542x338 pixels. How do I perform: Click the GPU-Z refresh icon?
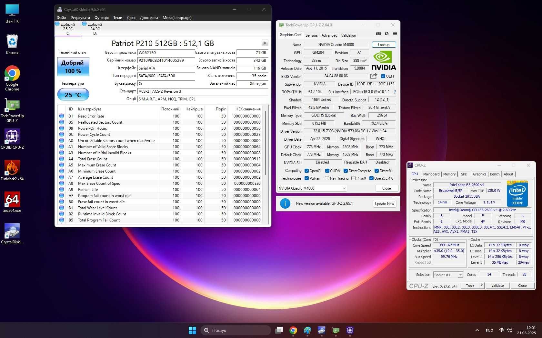386,33
